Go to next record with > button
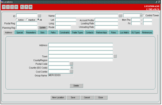 coord(12,7)
